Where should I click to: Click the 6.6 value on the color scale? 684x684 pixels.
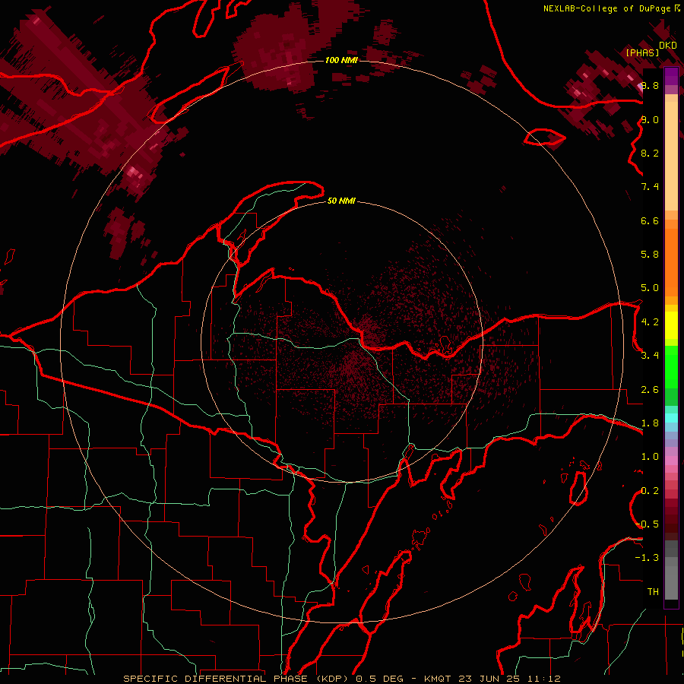click(x=650, y=220)
